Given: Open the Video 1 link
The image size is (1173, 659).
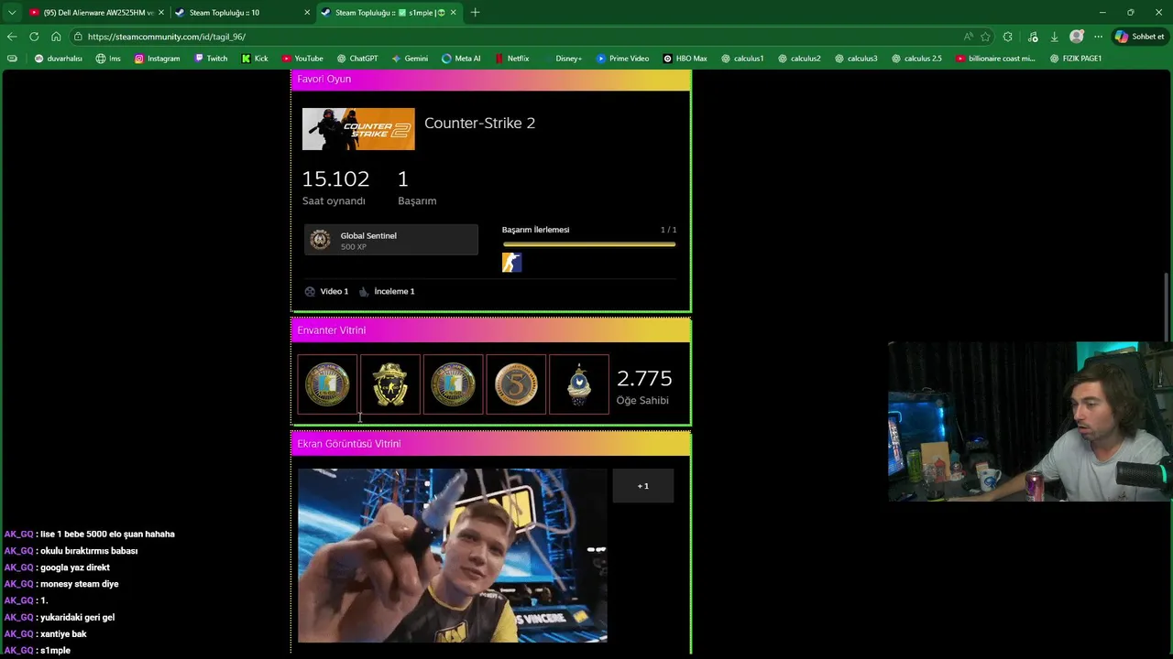Looking at the screenshot, I should [x=326, y=291].
